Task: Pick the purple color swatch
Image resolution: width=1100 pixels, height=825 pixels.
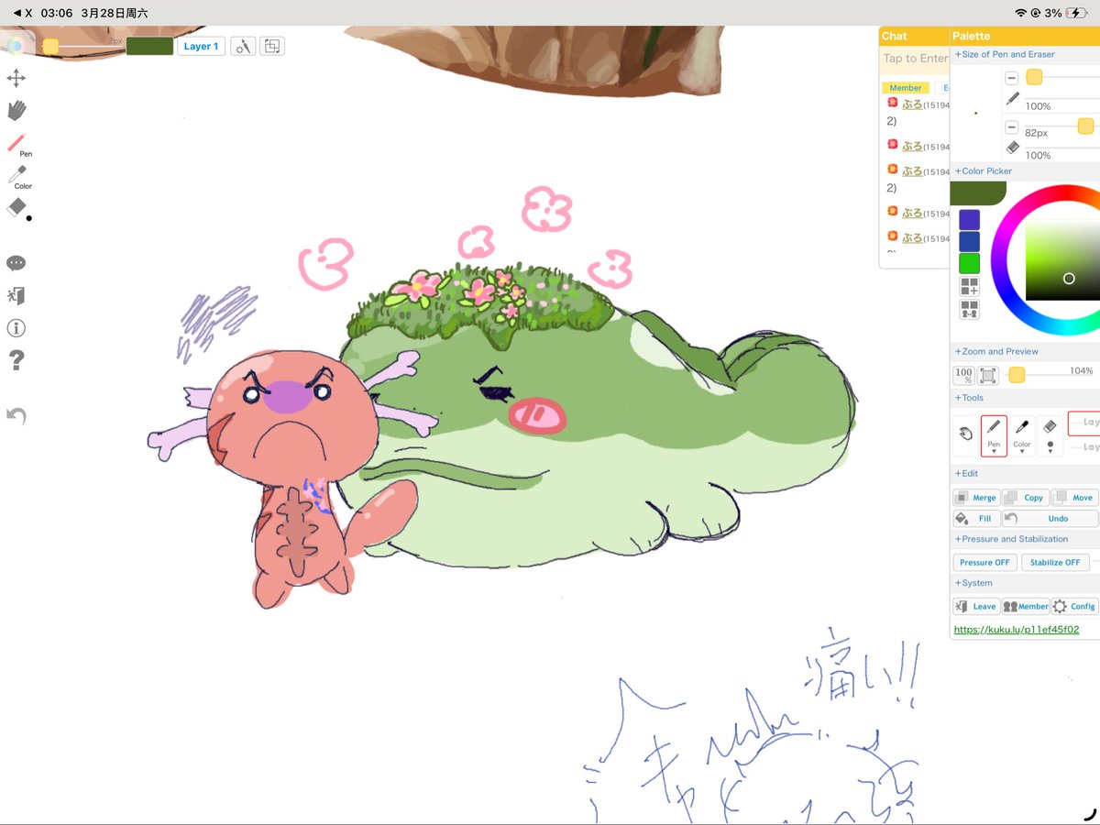Action: click(969, 220)
